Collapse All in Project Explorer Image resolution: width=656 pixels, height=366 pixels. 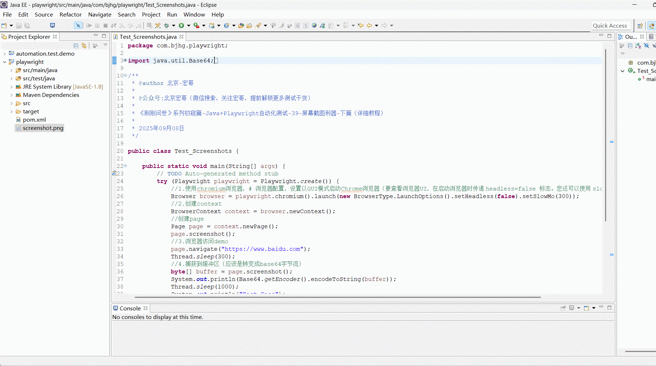[76, 46]
